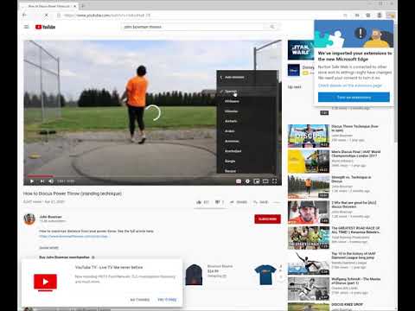Open Strength vs. Technique in Discus video
Screen dimensions: 415x311
coord(309,187)
